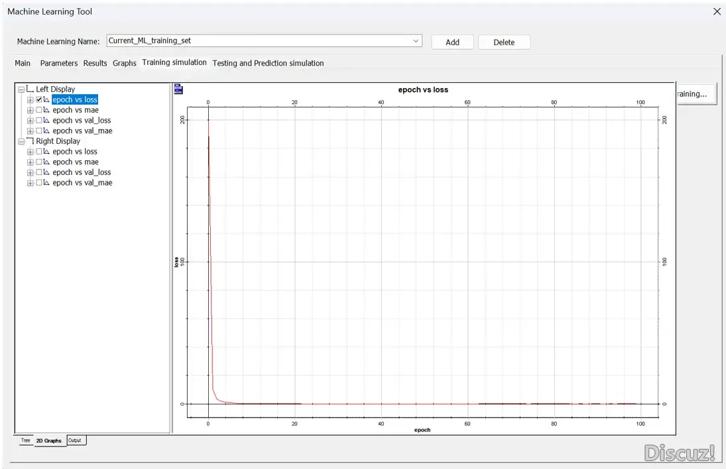Select Right Display epoch vs loss label

pyautogui.click(x=74, y=152)
